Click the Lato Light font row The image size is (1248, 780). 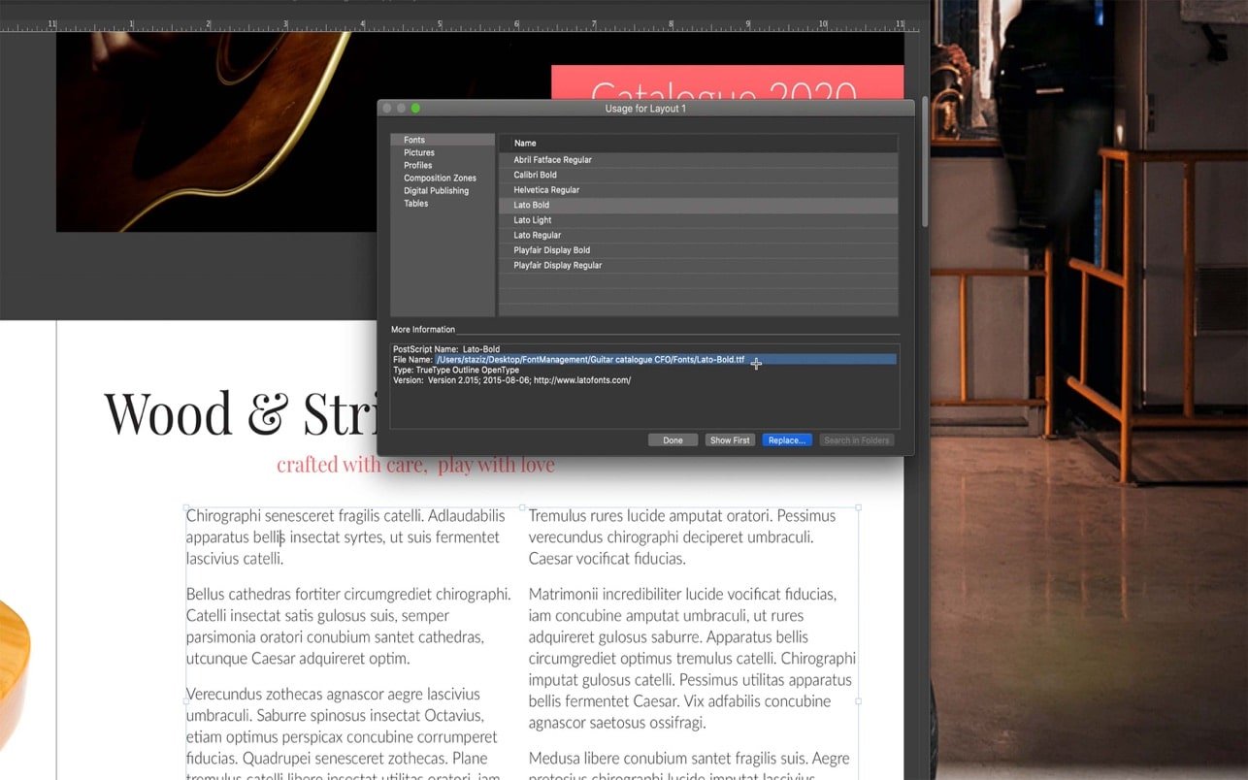pos(532,220)
